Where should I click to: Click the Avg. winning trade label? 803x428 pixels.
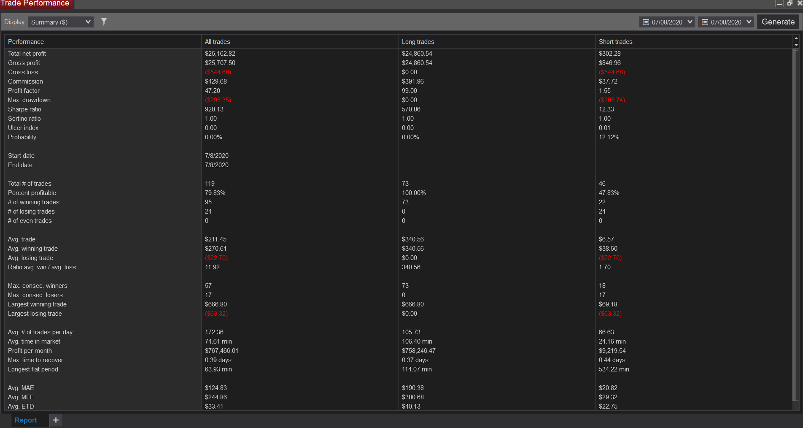(33, 249)
